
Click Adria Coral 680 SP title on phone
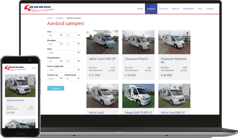click(x=15, y=100)
